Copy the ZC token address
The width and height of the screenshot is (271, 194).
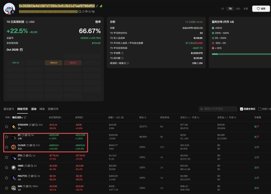click(23, 135)
